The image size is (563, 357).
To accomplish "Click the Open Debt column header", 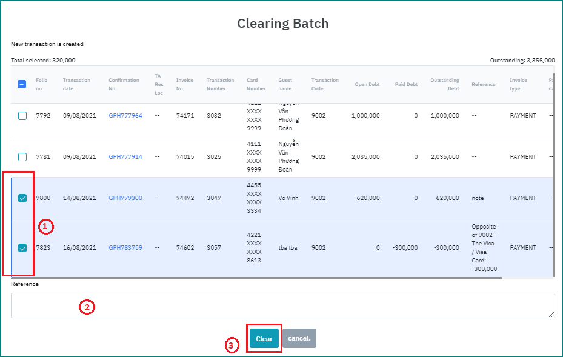I will click(367, 84).
